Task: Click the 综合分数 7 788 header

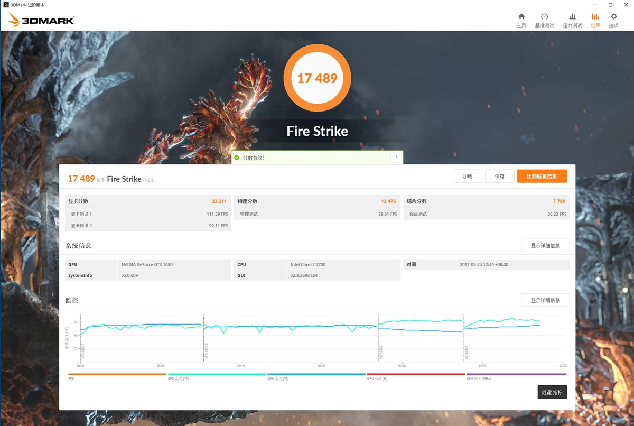Action: point(487,201)
